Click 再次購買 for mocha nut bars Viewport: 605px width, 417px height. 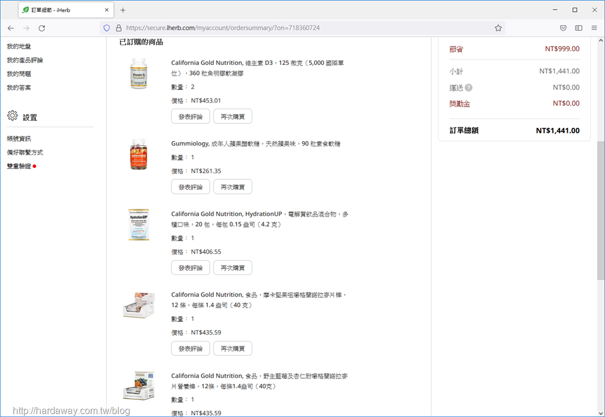point(233,349)
